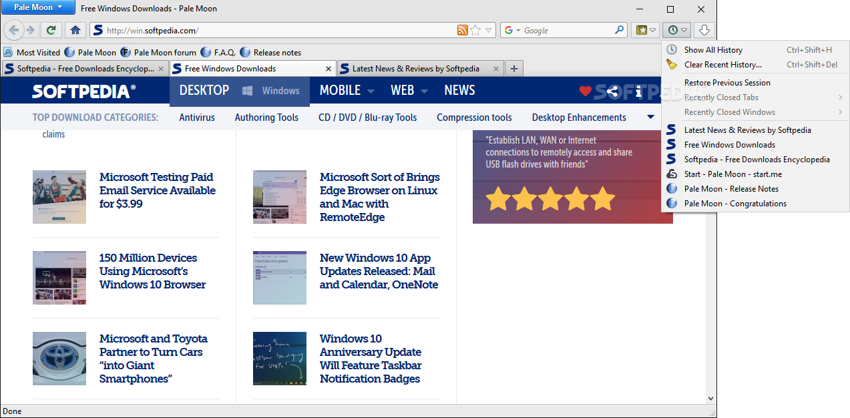Open the Downloads arrow button
850x418 pixels.
[x=704, y=30]
